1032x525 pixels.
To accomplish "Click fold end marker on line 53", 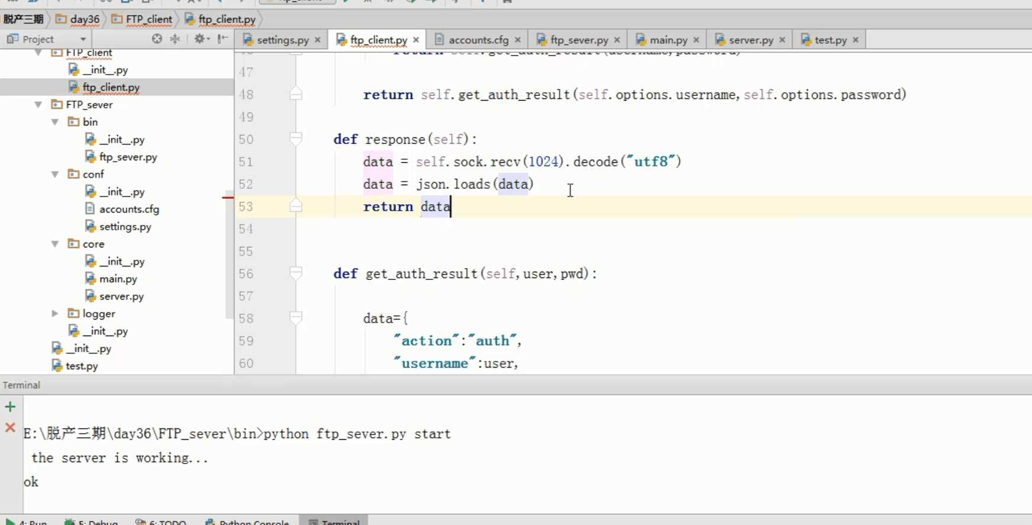I will point(296,206).
